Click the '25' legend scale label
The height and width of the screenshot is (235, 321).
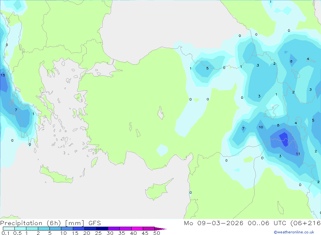pyautogui.click(x=98, y=233)
